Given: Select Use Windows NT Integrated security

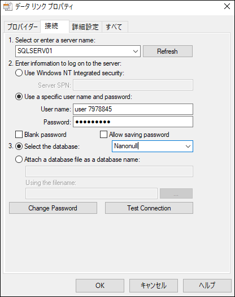Looking at the screenshot, I should (x=19, y=73).
